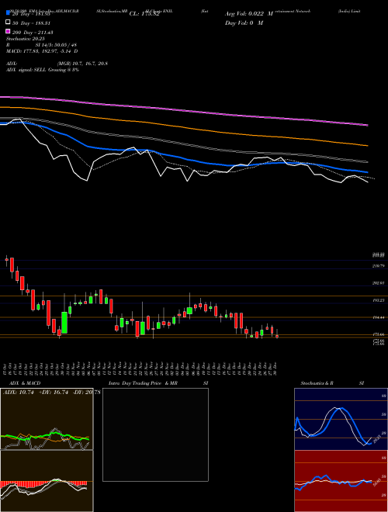This screenshot has height=512, width=388.
Task: Click the 'Avg Vol: 0.022 M' label
Action: pyautogui.click(x=249, y=14)
